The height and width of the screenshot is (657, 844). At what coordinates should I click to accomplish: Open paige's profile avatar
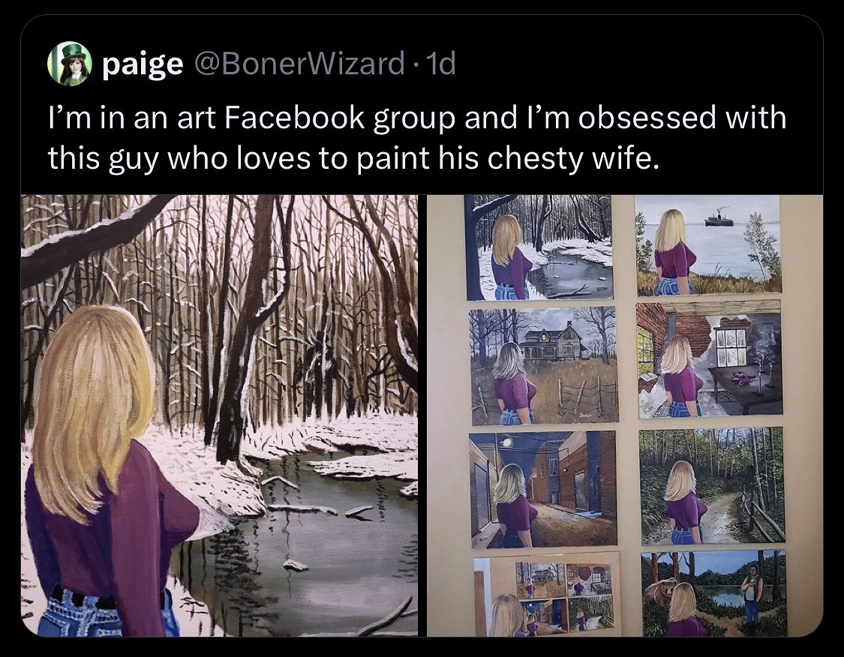(70, 64)
